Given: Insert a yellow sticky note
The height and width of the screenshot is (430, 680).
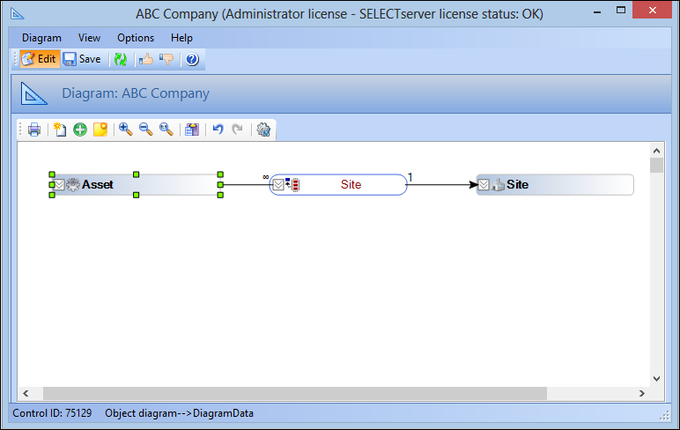Looking at the screenshot, I should pos(100,130).
